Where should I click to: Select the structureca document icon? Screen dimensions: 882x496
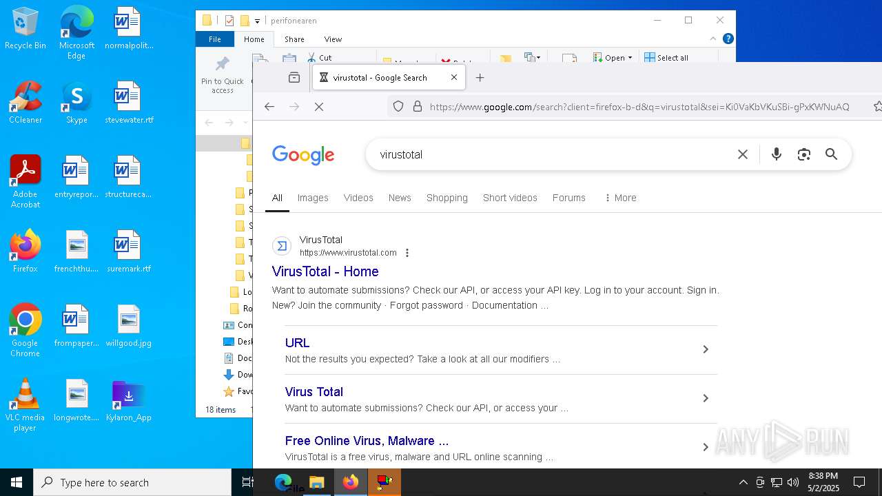pyautogui.click(x=128, y=176)
